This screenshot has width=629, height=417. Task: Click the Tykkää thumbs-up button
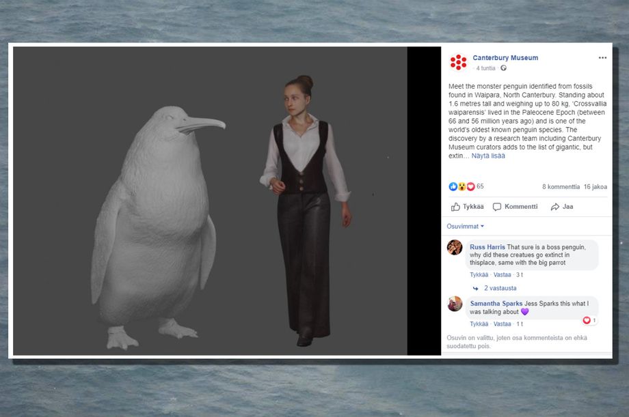click(x=468, y=207)
